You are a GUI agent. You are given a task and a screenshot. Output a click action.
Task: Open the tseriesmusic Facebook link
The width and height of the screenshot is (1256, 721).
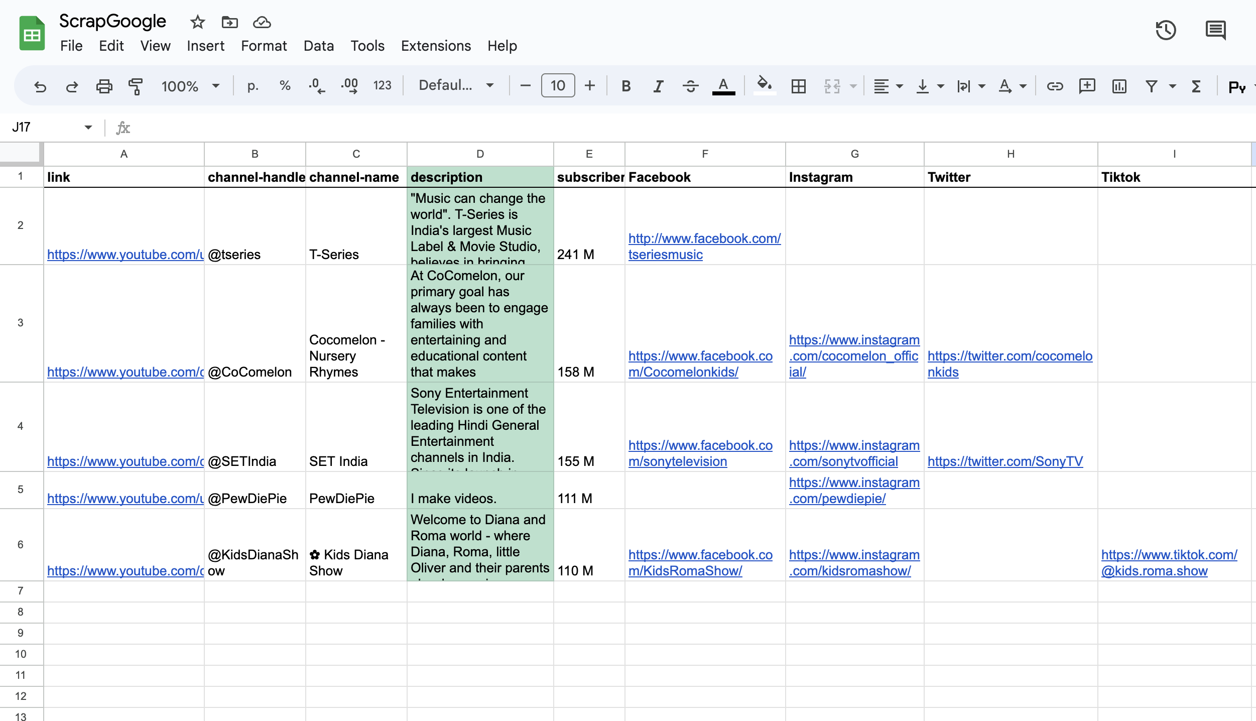[x=704, y=246]
